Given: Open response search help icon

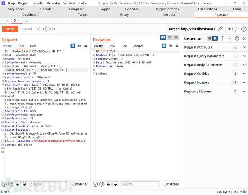Looking at the screenshot, I should click(95, 184).
